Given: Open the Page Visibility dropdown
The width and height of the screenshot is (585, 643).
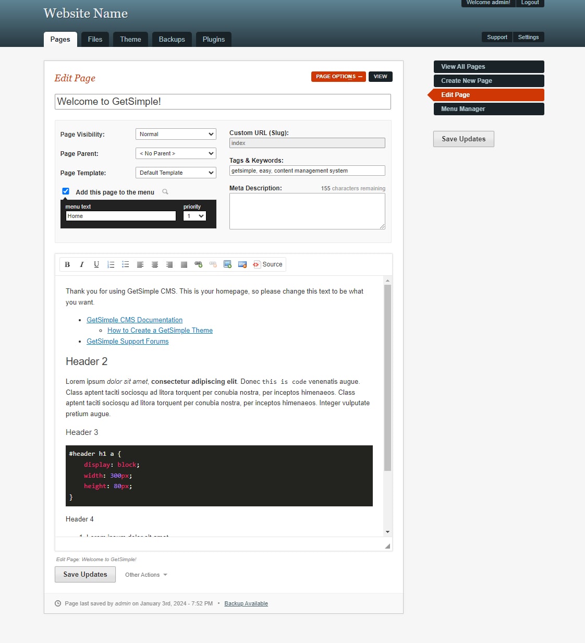Looking at the screenshot, I should [x=176, y=134].
